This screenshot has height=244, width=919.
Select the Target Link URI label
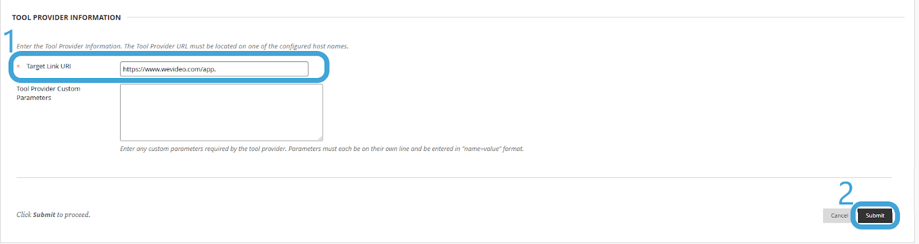49,66
